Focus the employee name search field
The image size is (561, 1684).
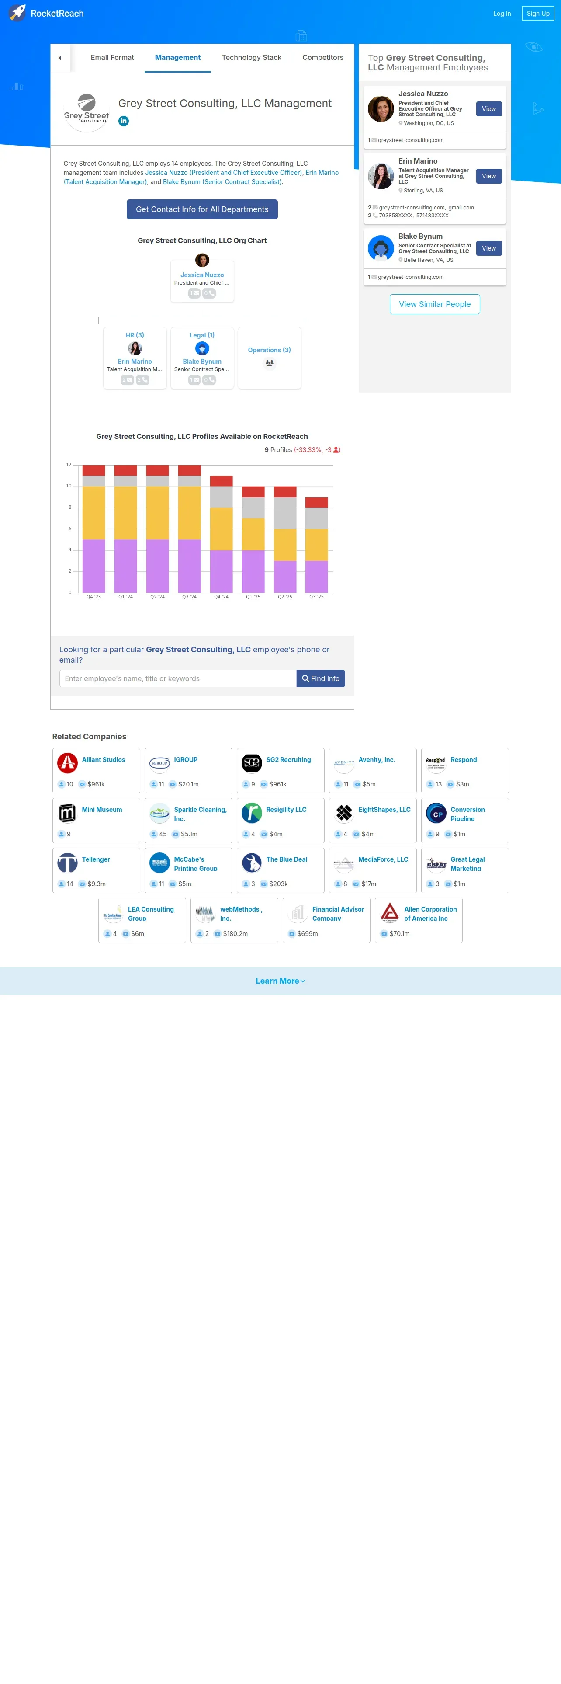(x=178, y=678)
